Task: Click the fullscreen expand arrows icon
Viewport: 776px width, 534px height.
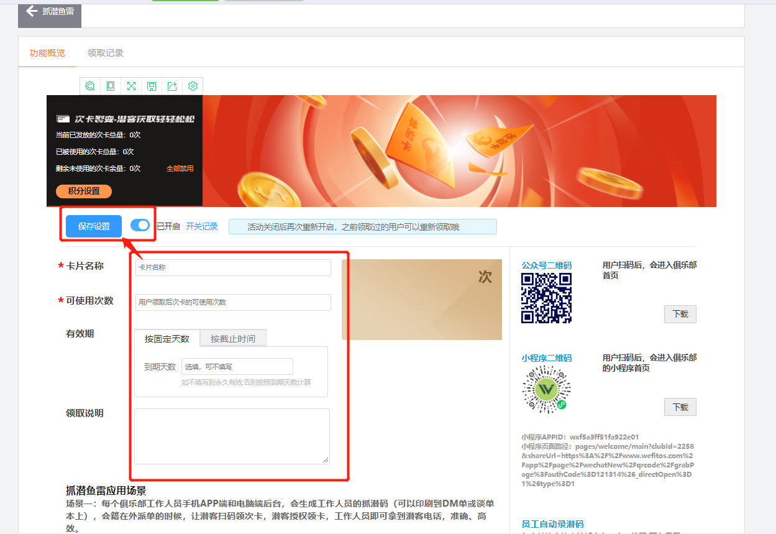Action: (131, 86)
